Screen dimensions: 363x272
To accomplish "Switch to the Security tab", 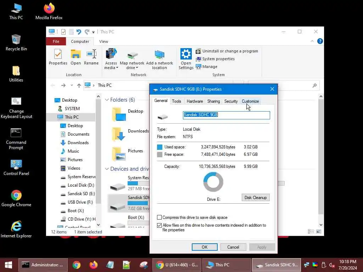I will [231, 101].
